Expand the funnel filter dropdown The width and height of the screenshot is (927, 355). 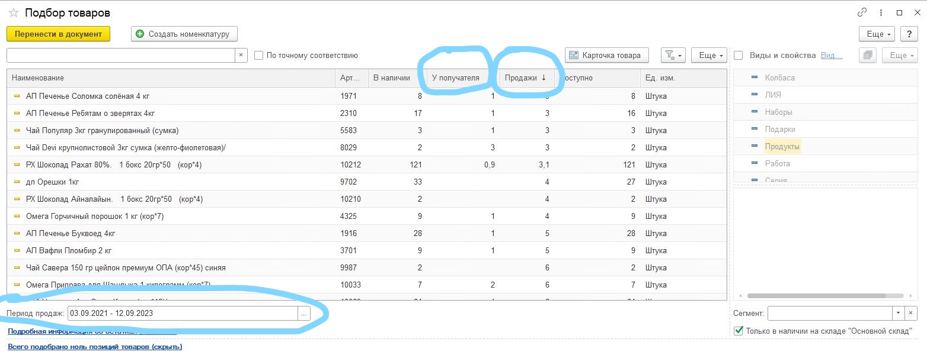click(673, 55)
